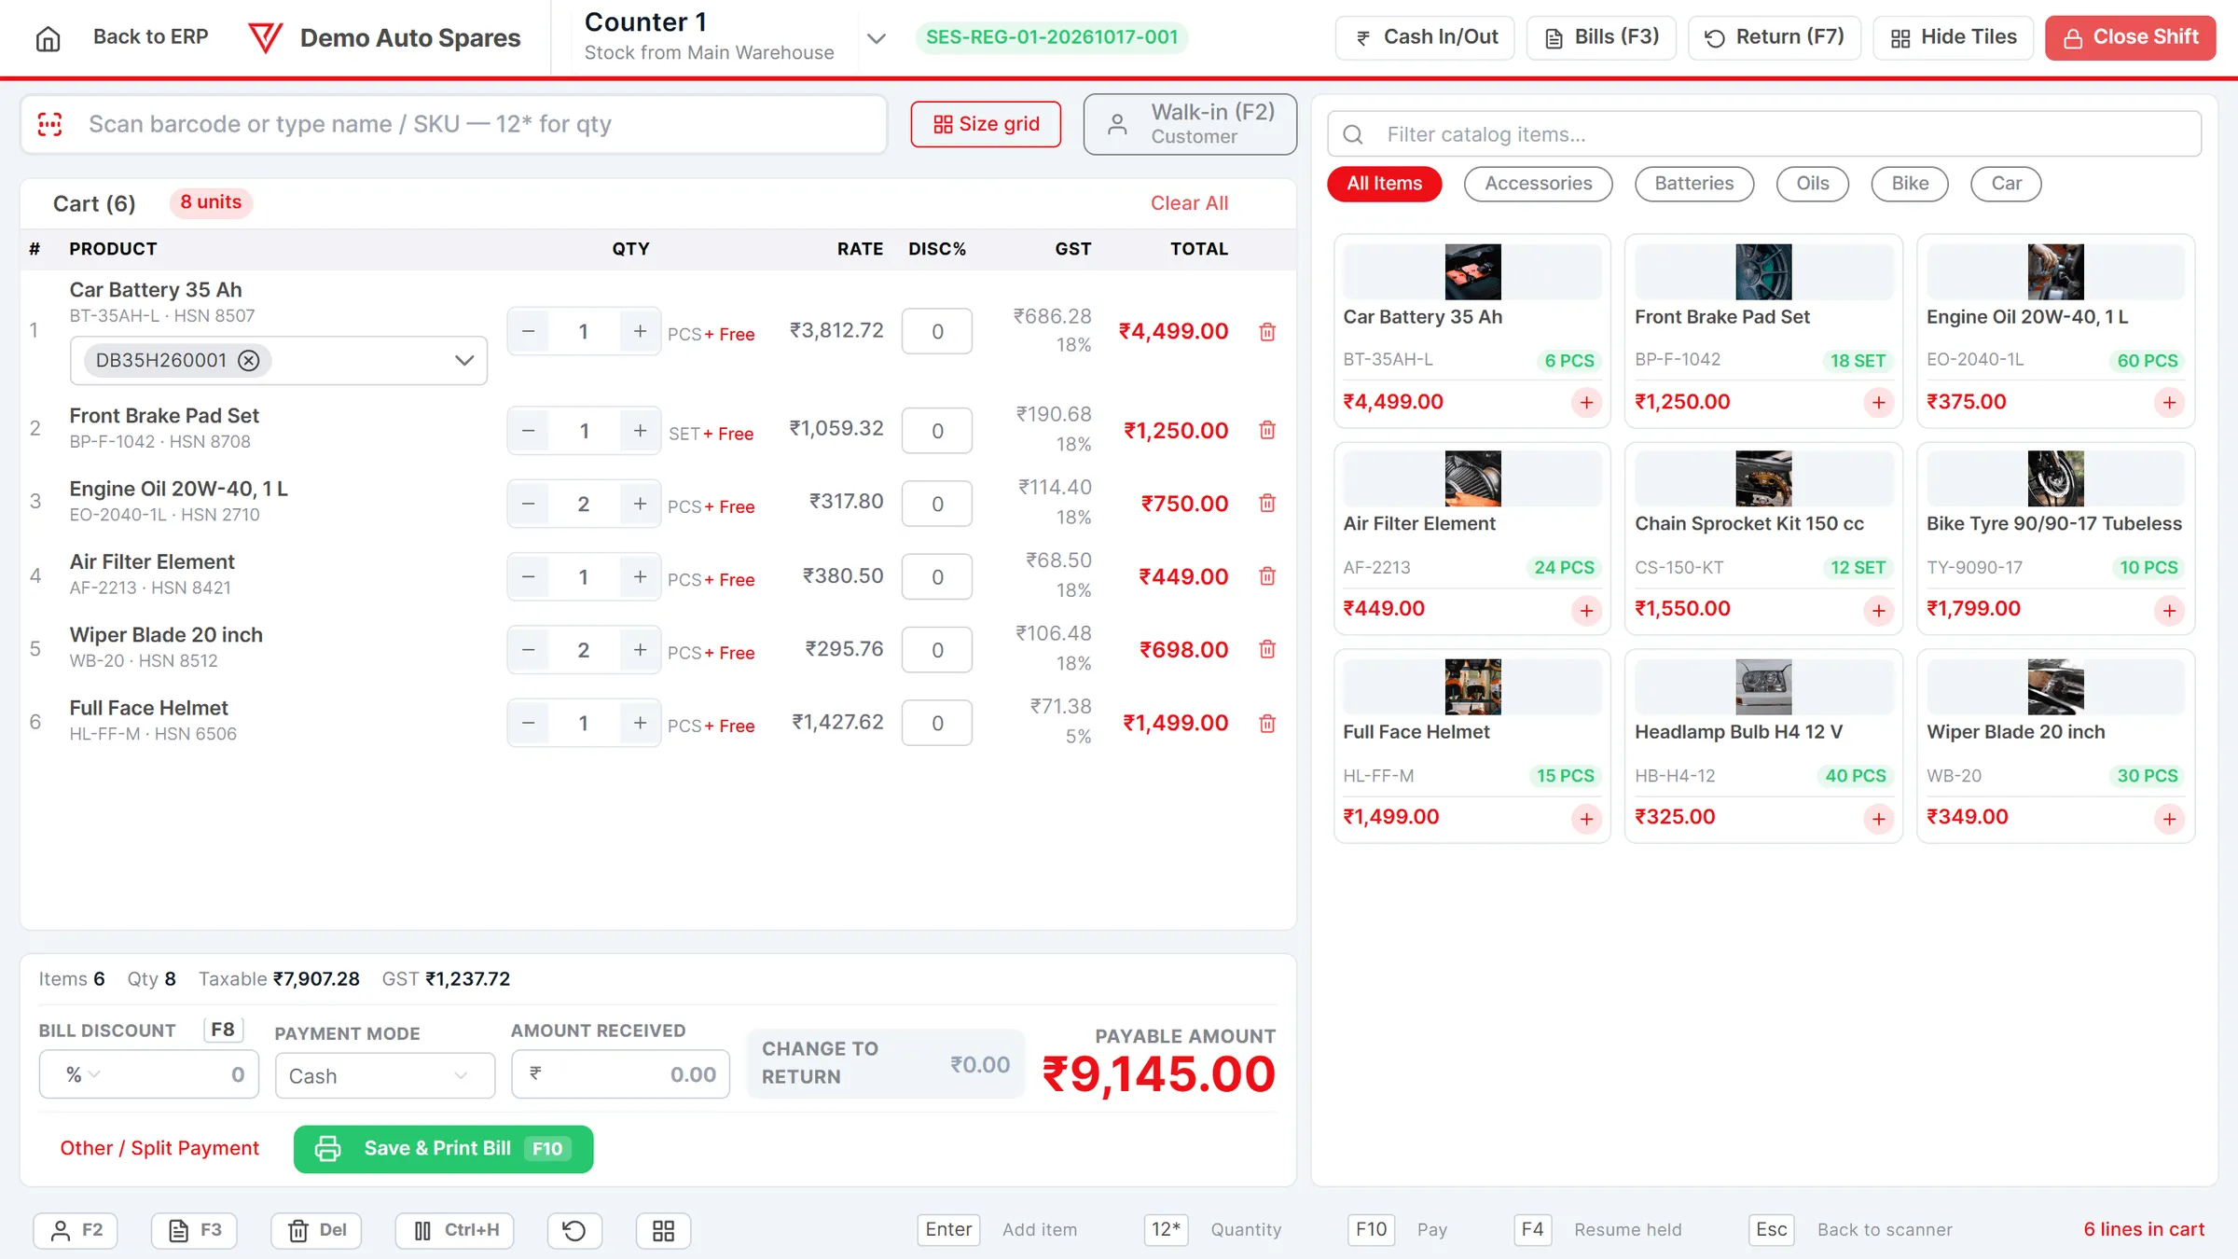Open the bill discount % type dropdown
Screen dimensions: 2238x1259
[x=82, y=1075]
